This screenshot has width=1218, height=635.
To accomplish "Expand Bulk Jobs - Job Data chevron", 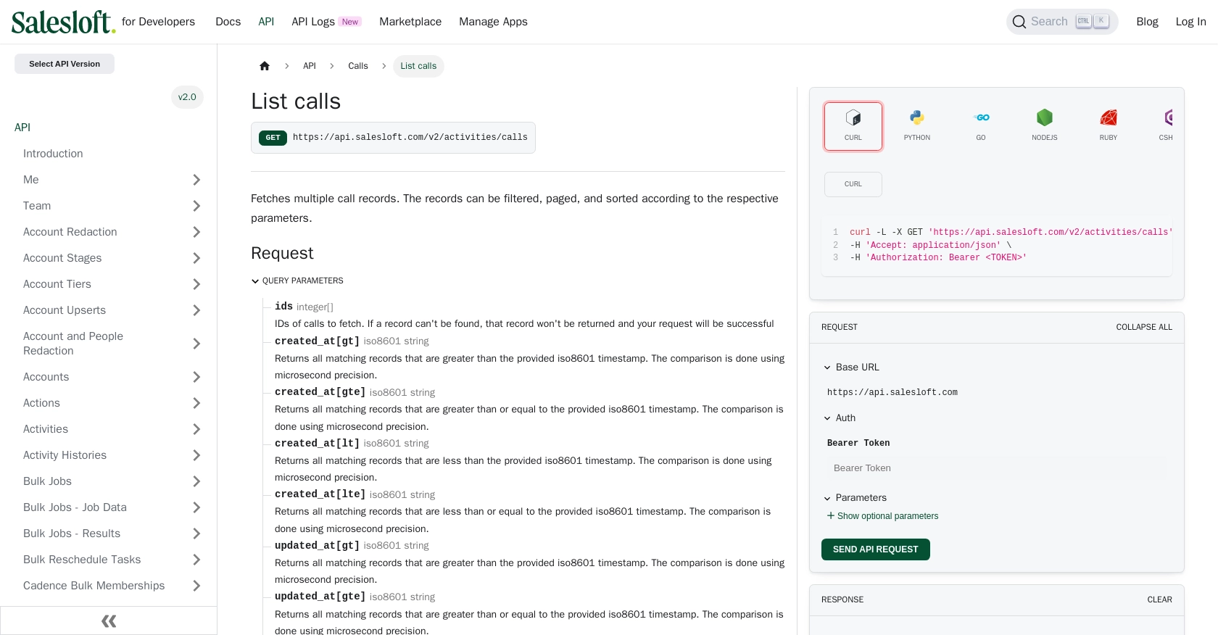I will coord(196,507).
